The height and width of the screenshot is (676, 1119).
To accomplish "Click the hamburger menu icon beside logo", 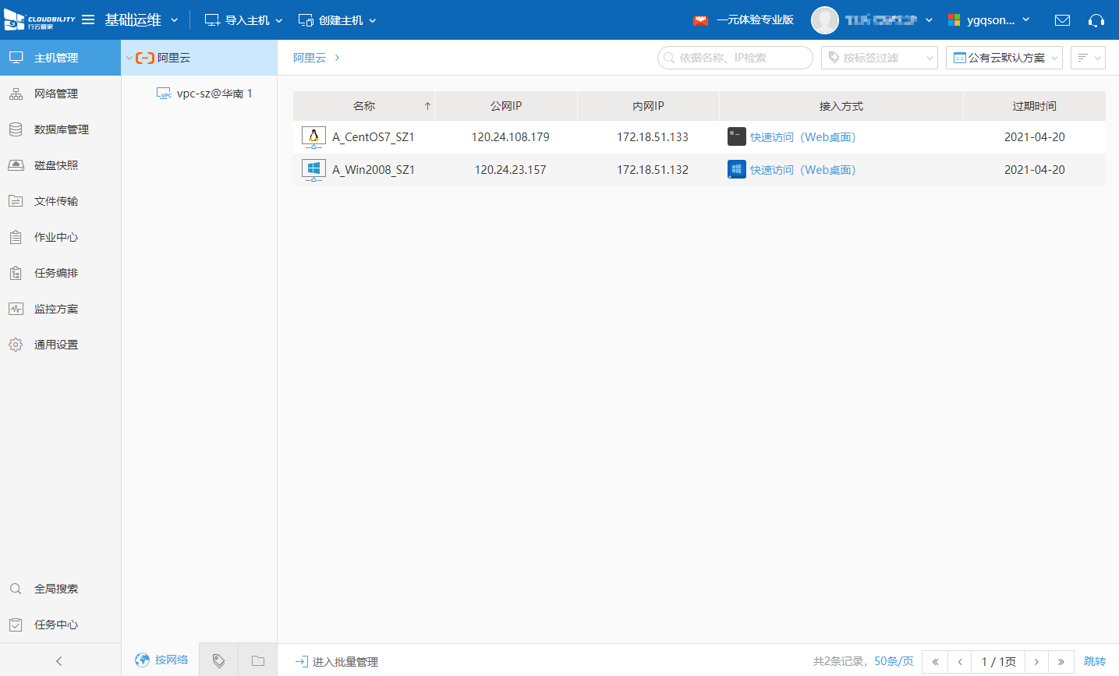I will [x=88, y=19].
